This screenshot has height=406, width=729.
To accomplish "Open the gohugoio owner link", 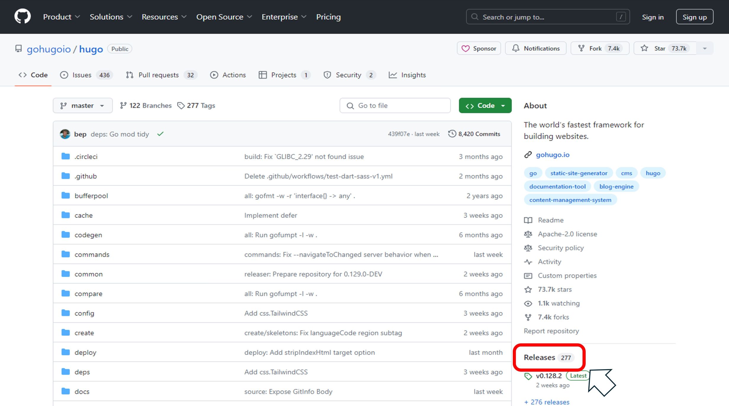I will pos(49,49).
